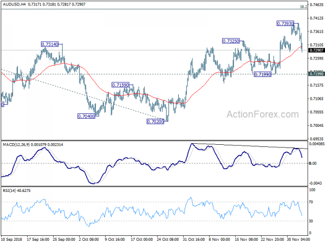Click the 0.71990 support label on chart
This screenshot has height=244, width=325.
click(x=262, y=74)
